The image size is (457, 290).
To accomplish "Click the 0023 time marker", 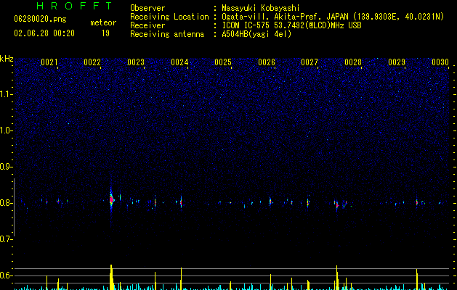I will click(136, 62).
